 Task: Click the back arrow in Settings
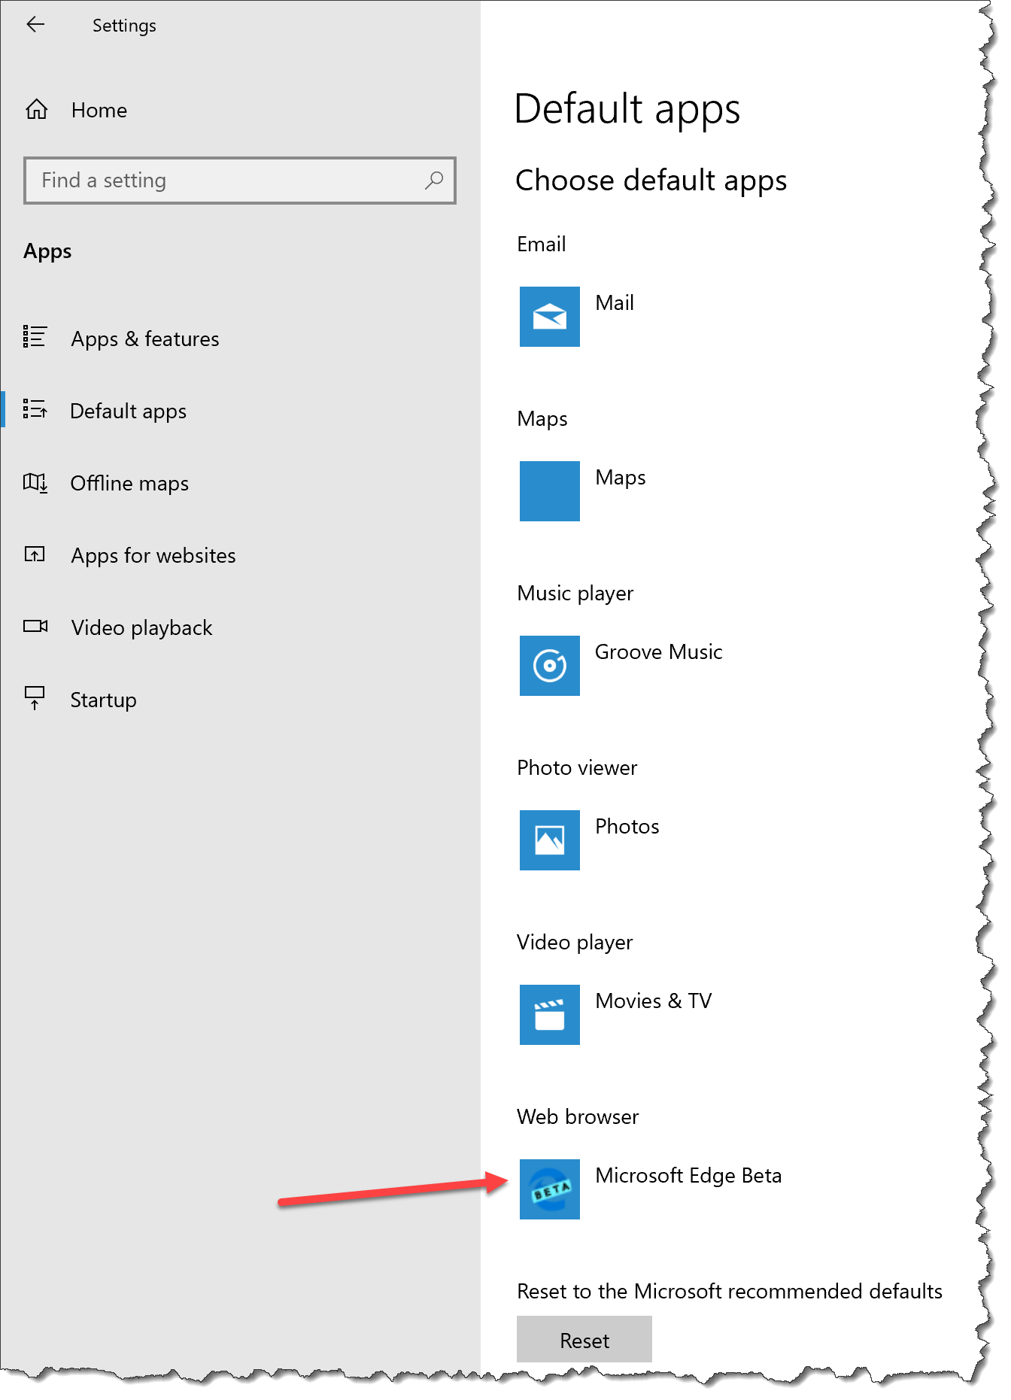pyautogui.click(x=35, y=25)
